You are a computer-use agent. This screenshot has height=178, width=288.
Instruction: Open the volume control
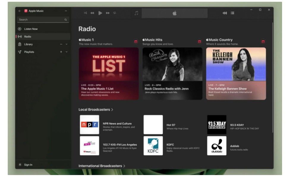[x=225, y=13]
